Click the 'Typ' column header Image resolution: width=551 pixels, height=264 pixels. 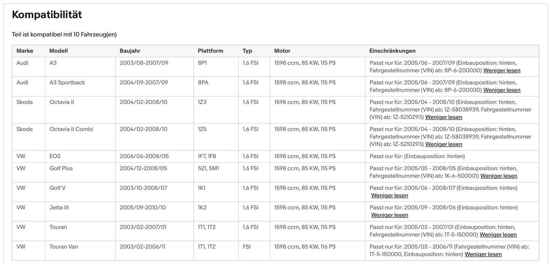[x=247, y=51]
